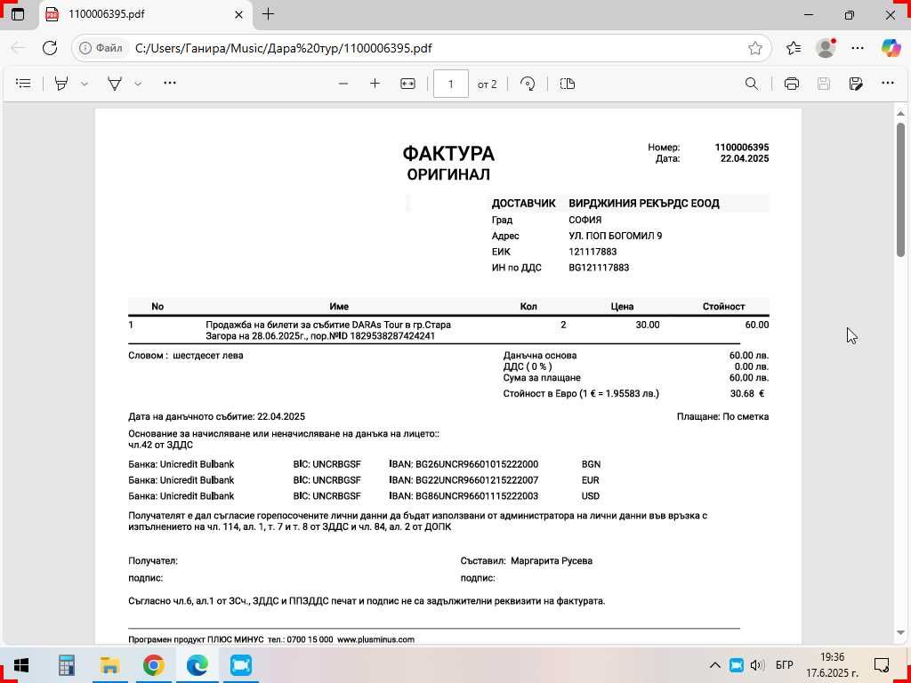The width and height of the screenshot is (911, 683).
Task: Open the browser Settings and more menu
Action: 858,48
